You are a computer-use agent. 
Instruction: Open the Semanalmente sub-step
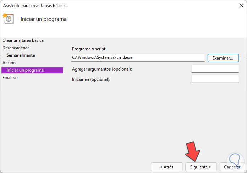pyautogui.click(x=21, y=55)
